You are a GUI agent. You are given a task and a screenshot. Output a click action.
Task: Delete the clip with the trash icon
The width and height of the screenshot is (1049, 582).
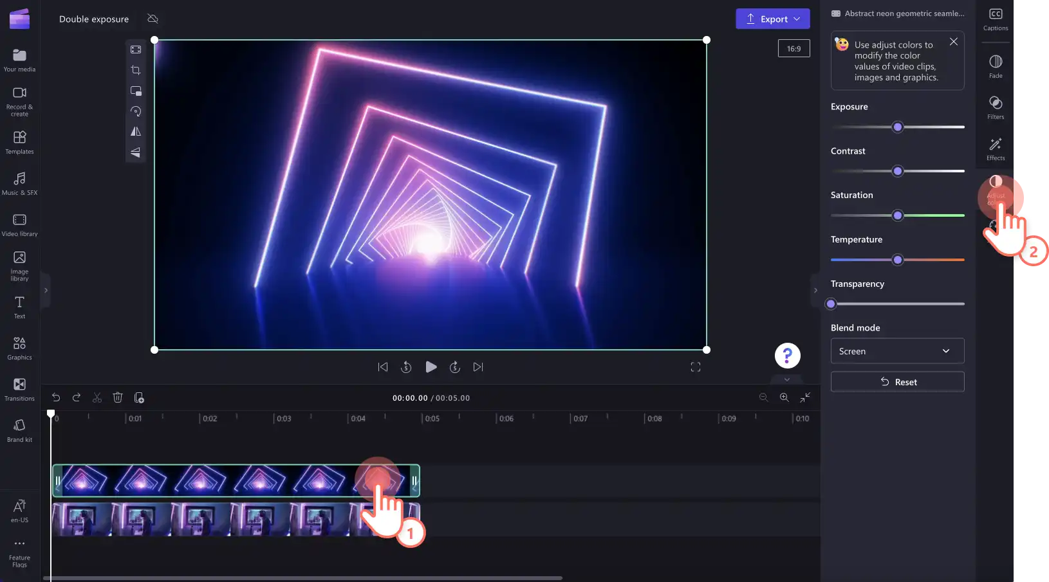[118, 398]
